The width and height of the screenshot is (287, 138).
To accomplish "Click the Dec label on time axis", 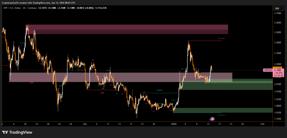I will click(x=85, y=123).
